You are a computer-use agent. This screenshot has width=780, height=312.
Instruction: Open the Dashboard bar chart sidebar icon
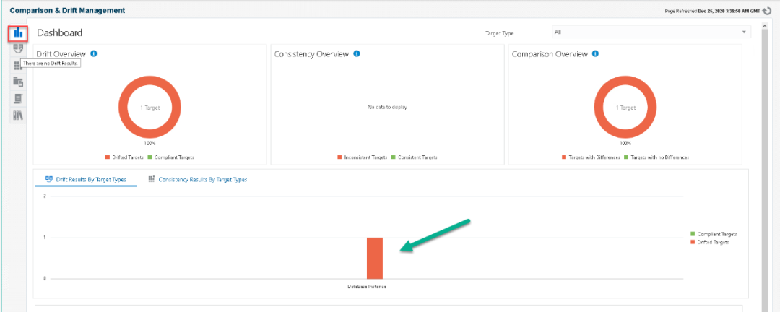click(x=18, y=32)
